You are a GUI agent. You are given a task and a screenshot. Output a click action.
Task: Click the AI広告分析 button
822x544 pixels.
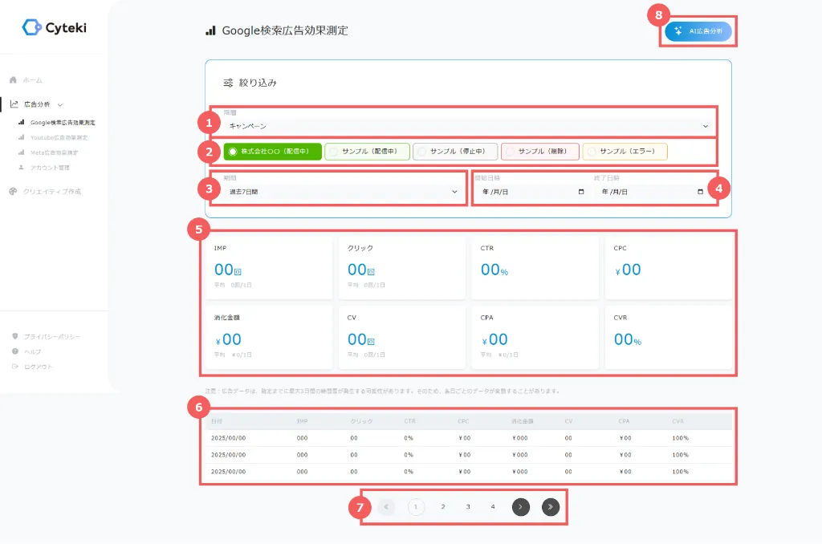pos(698,31)
